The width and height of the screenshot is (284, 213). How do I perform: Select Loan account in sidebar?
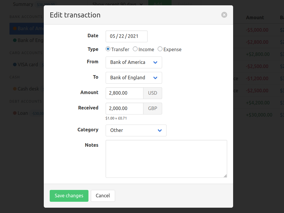point(27,113)
